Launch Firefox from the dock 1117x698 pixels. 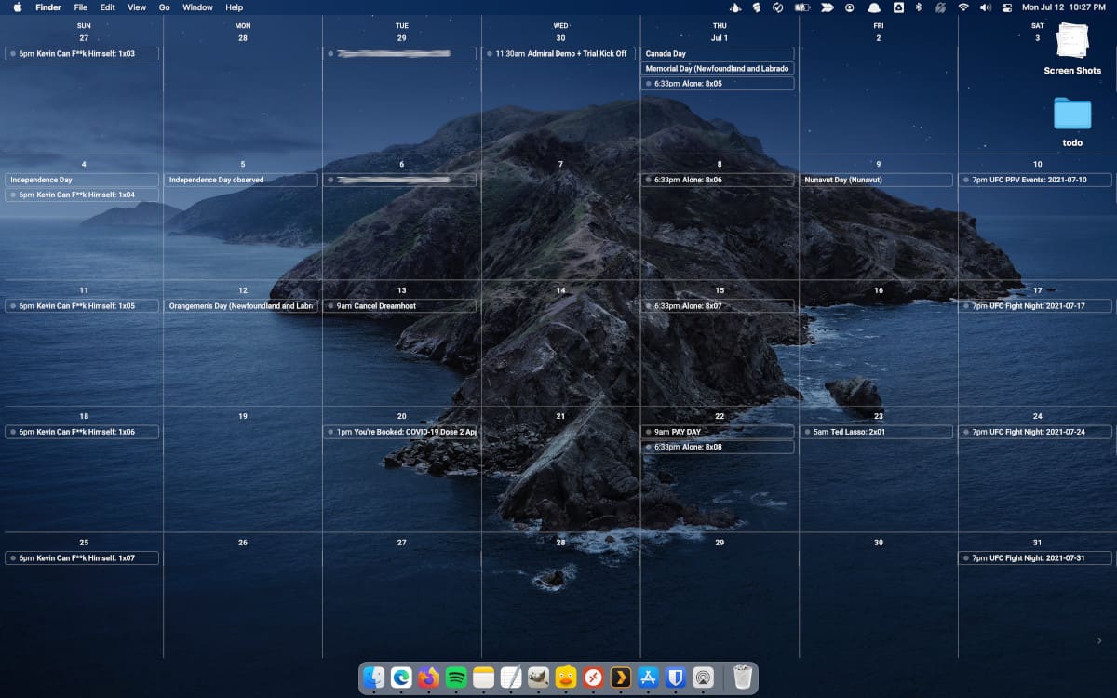428,678
